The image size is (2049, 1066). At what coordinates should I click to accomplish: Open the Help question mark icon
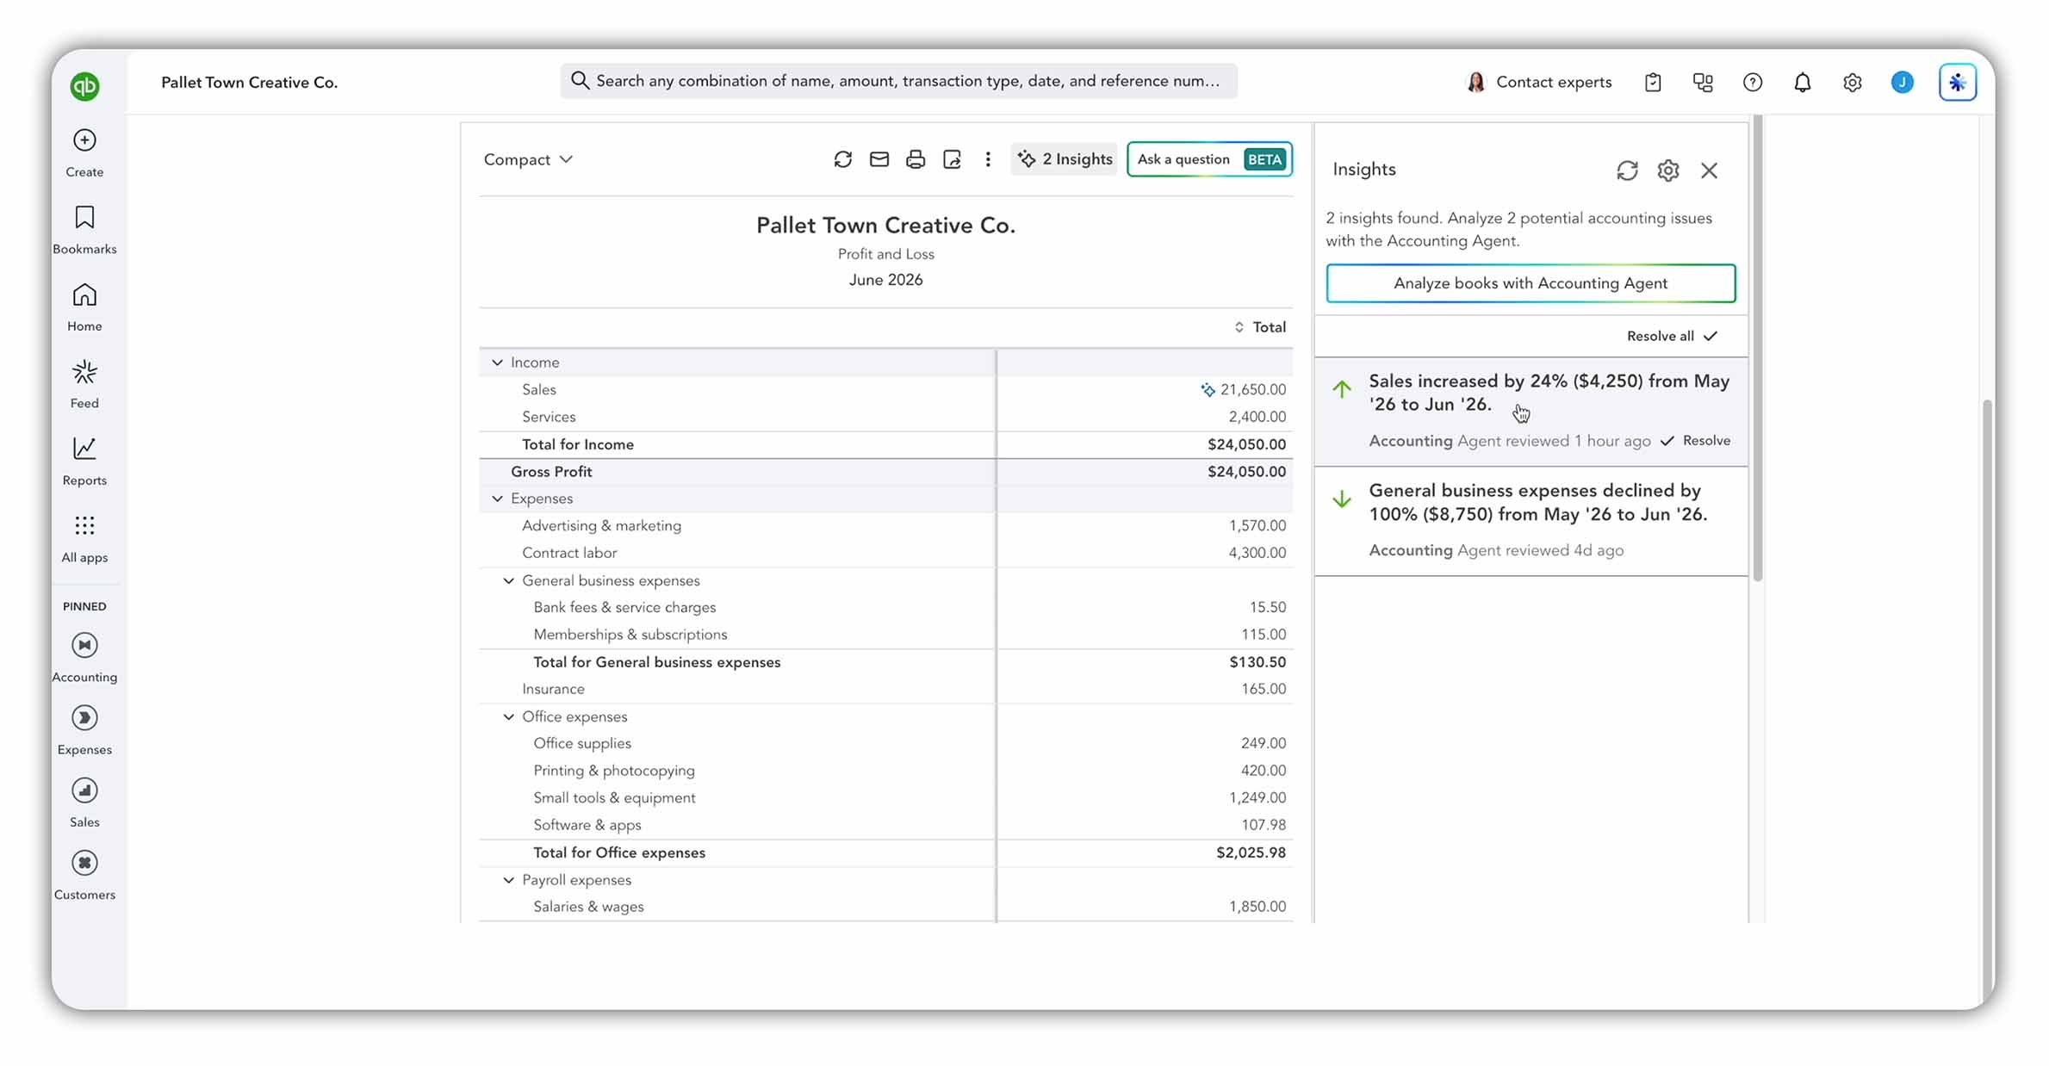click(x=1753, y=82)
